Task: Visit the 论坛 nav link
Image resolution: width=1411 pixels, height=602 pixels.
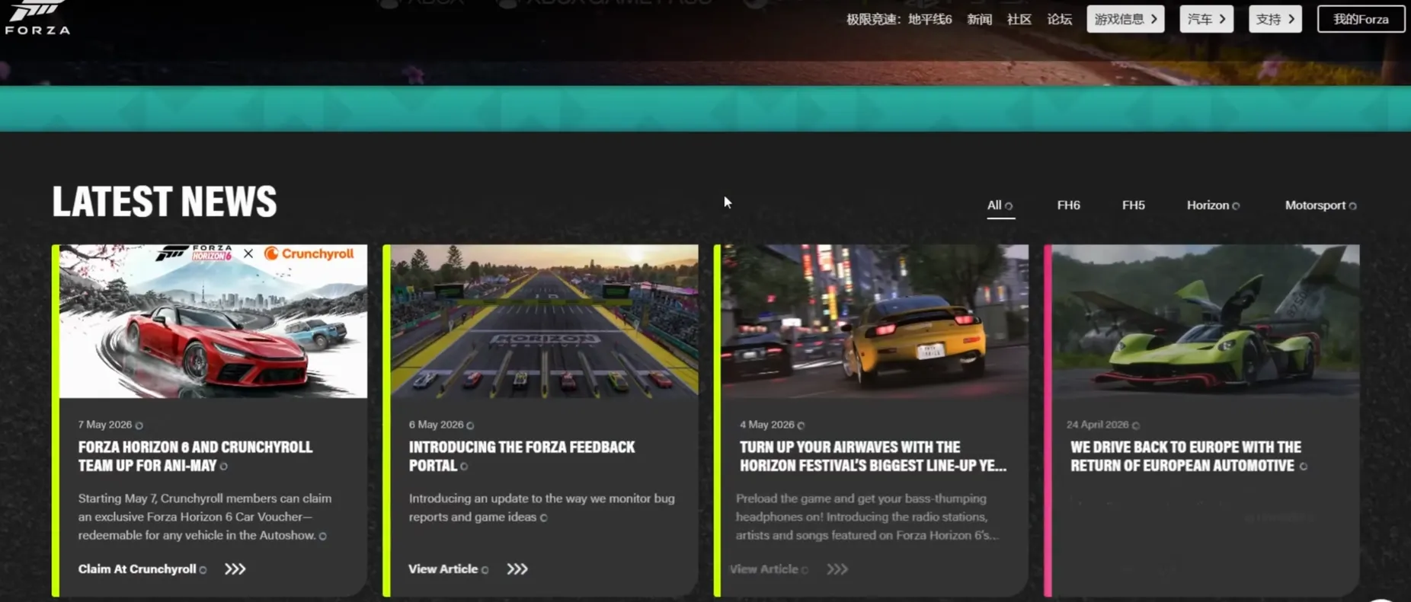Action: point(1059,19)
